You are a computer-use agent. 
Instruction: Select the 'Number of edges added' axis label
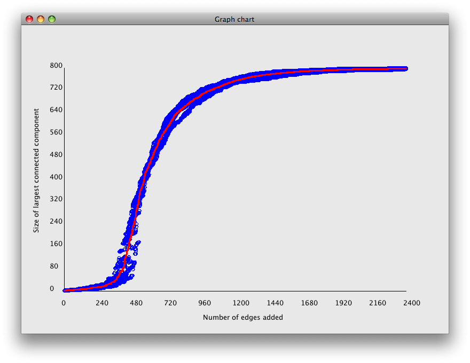(x=243, y=318)
